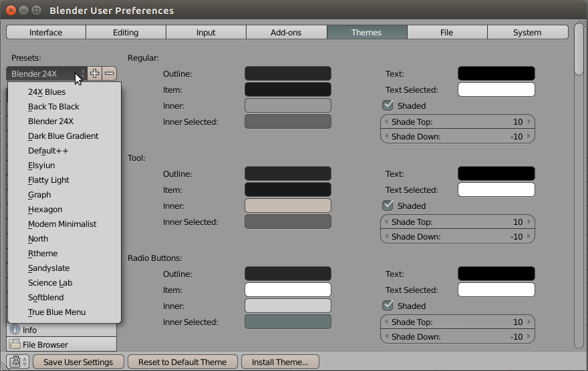Increase Regular Shade Top with the right arrow
Image resolution: width=588 pixels, height=371 pixels.
(529, 122)
